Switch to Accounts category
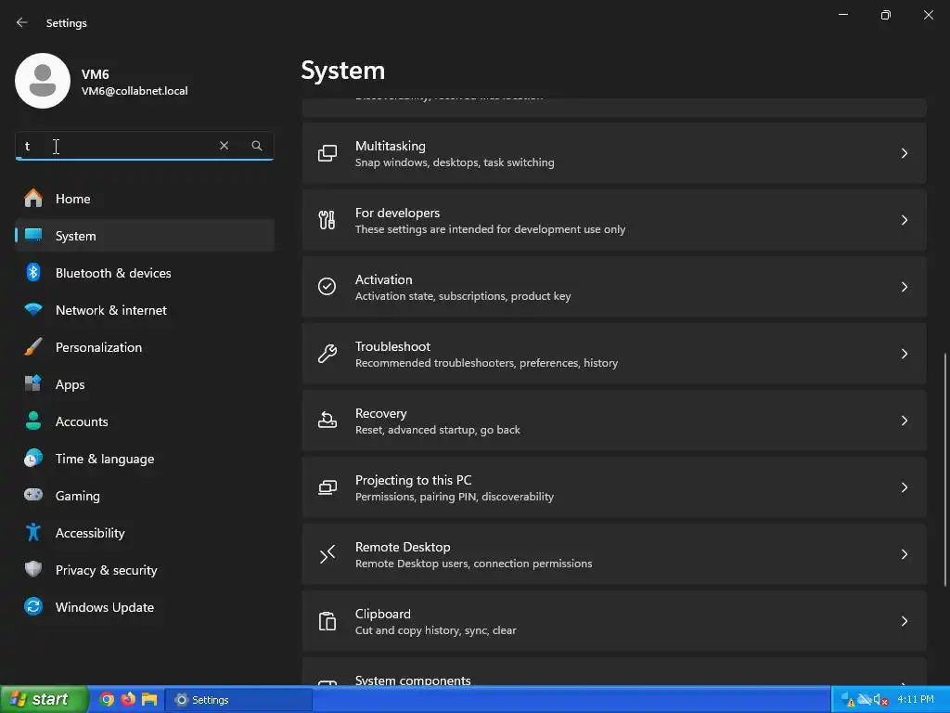 point(82,421)
